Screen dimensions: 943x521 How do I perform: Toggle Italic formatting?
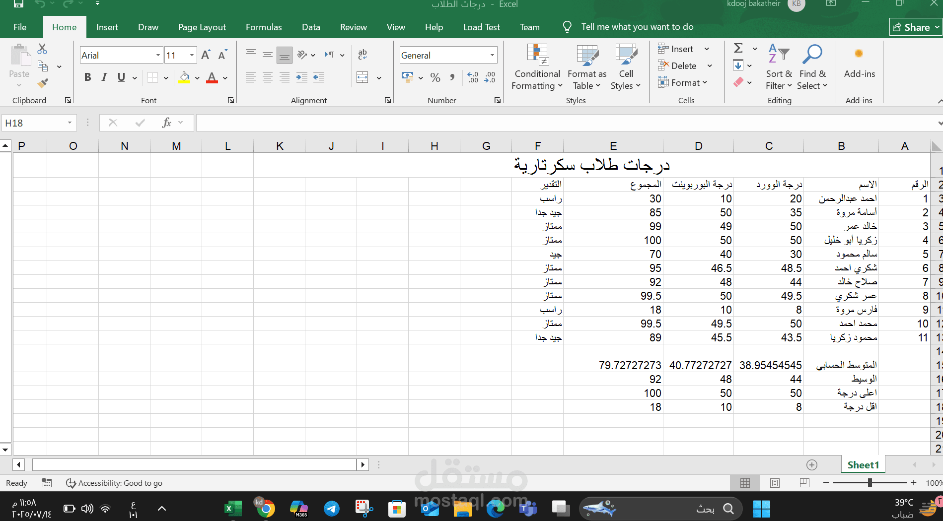point(104,77)
